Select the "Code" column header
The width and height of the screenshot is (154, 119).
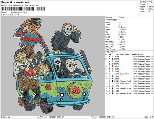(x=134, y=54)
